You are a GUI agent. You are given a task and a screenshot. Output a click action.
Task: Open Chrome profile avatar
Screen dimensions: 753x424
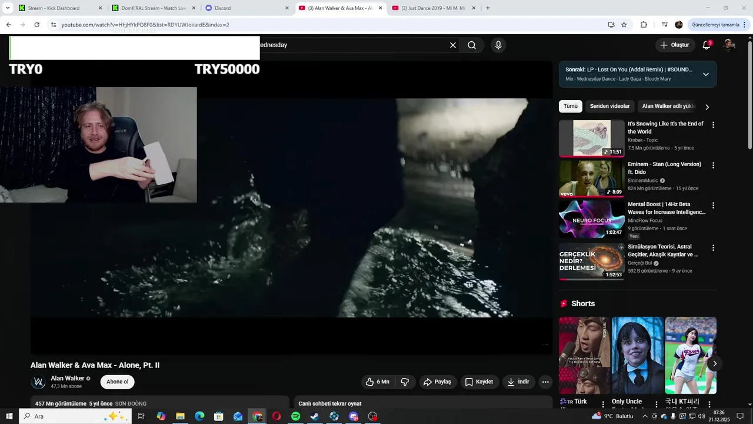pos(679,25)
